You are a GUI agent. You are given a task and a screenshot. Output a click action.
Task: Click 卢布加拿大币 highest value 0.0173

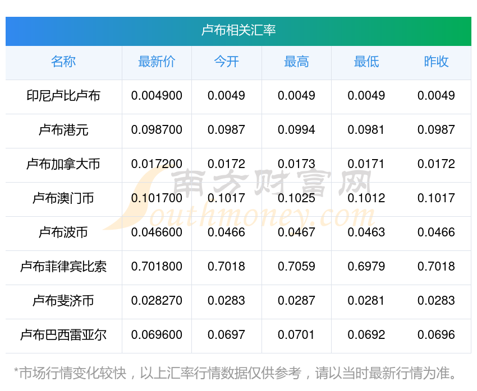[296, 164]
